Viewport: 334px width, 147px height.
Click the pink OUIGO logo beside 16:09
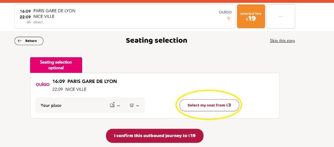point(43,84)
